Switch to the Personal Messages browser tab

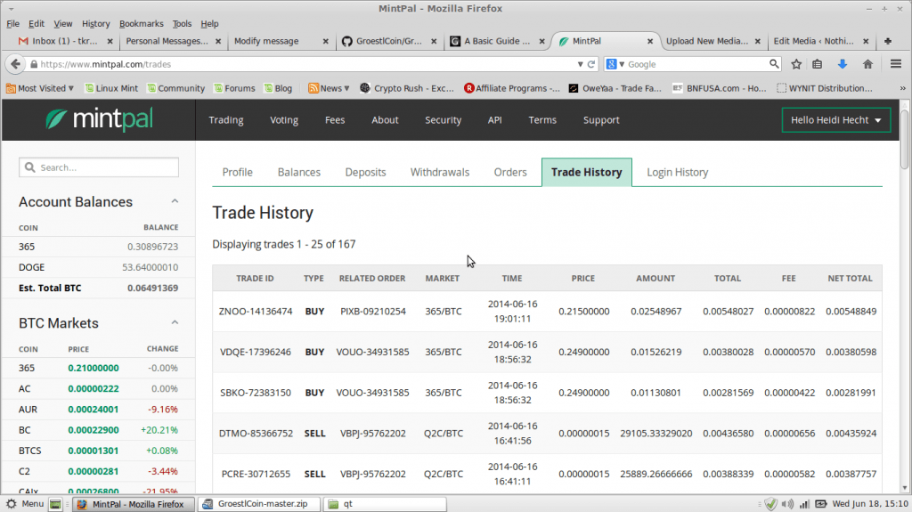pos(173,41)
